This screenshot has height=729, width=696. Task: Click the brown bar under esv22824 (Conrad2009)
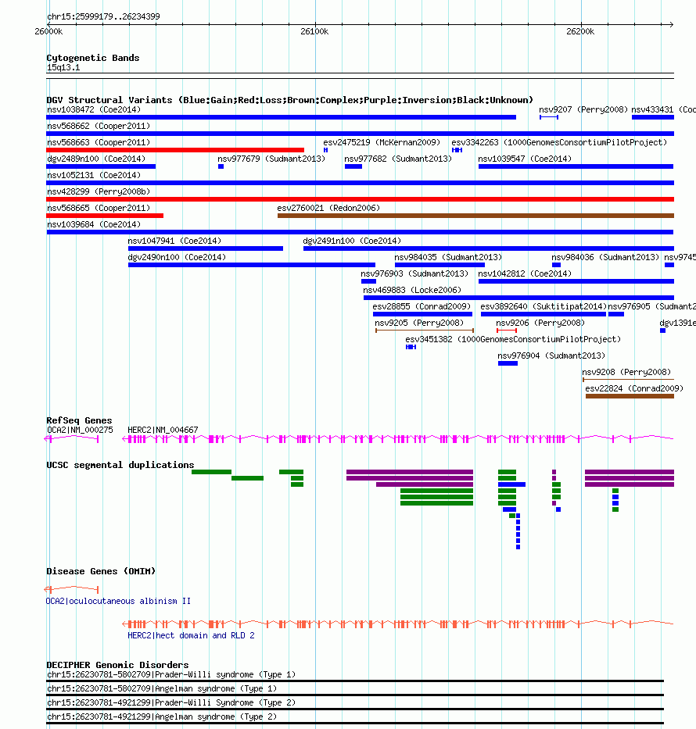(x=630, y=396)
